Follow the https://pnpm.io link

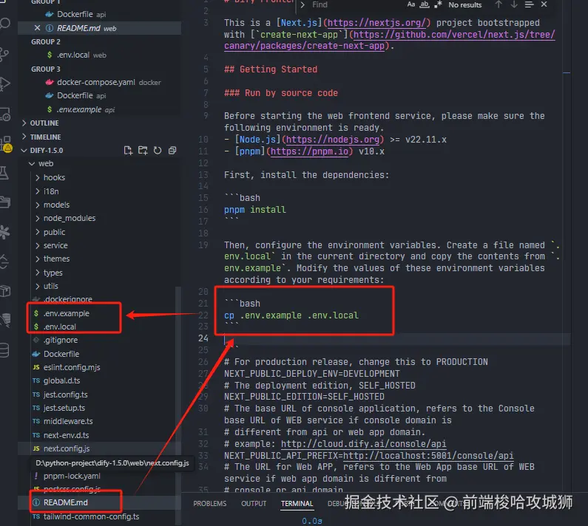[x=309, y=151]
